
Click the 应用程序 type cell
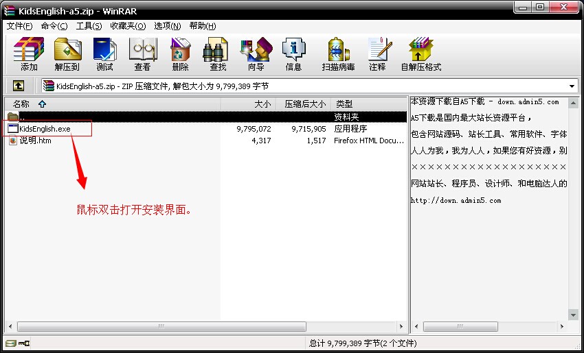(x=350, y=129)
